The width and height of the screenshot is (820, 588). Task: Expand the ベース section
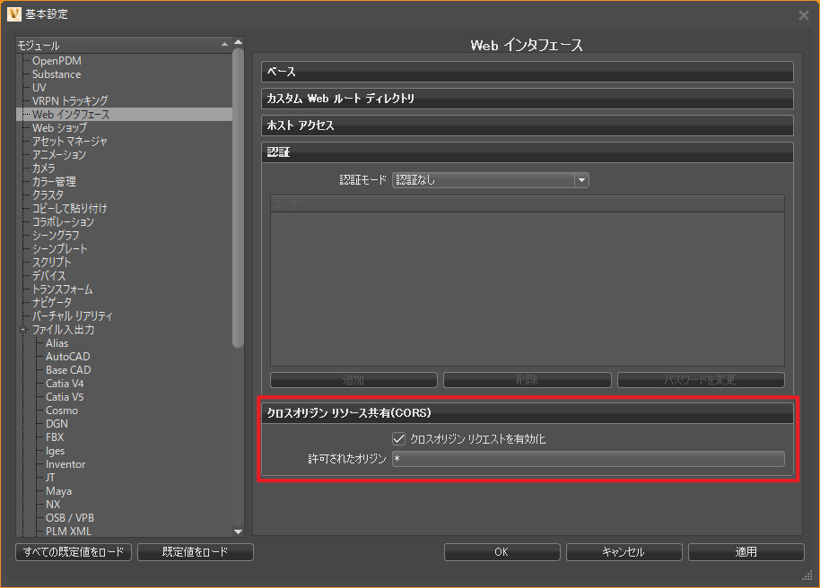(527, 71)
